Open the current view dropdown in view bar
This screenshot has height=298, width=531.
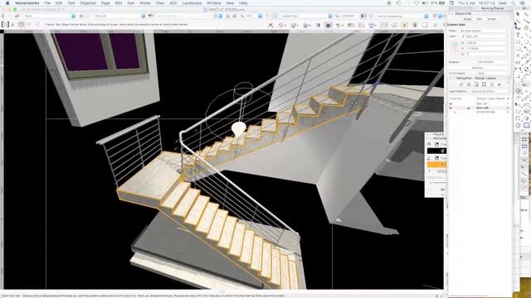click(x=306, y=16)
